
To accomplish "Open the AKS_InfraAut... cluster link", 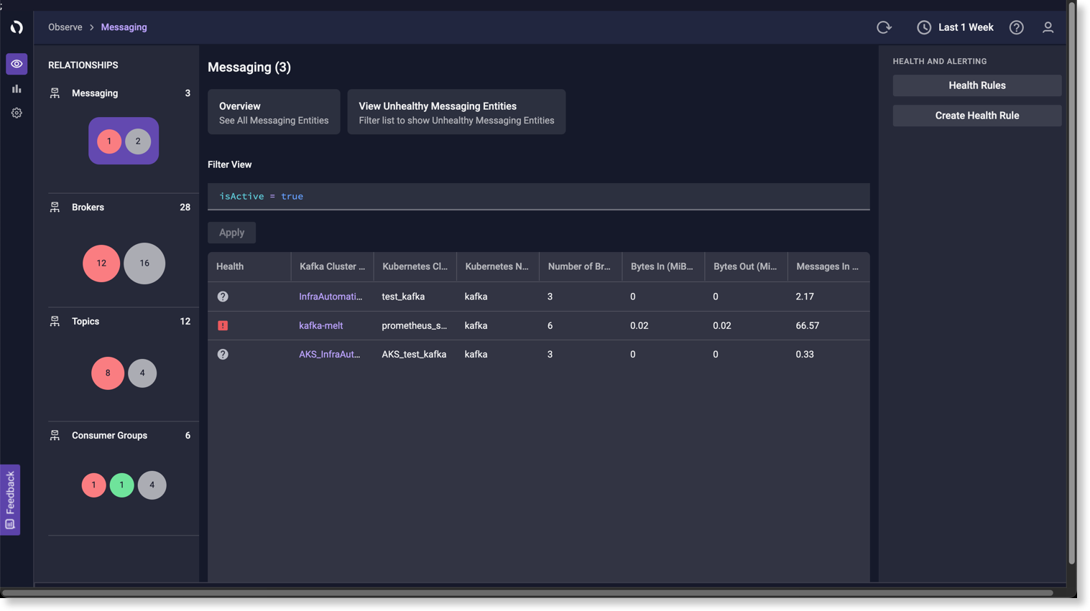I will tap(329, 354).
